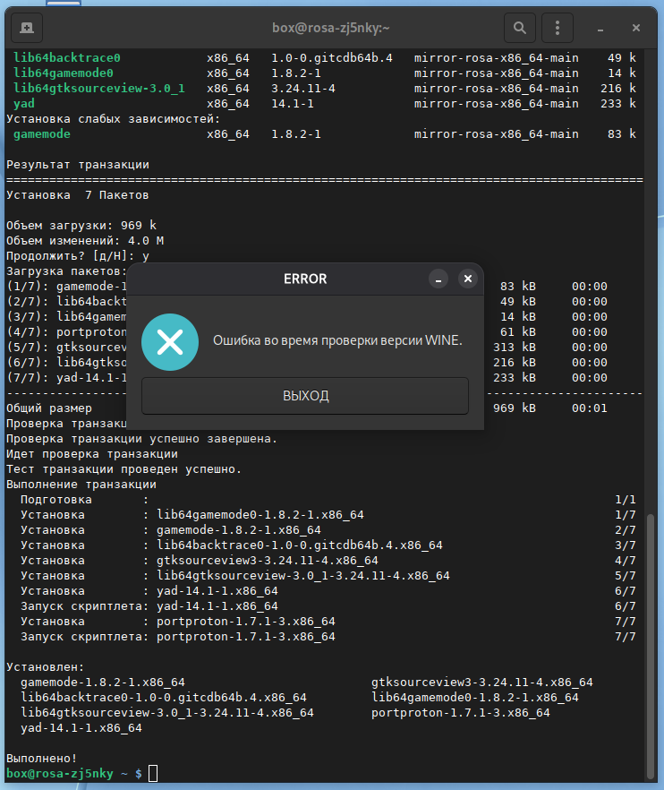
Task: Click the teal error cross icon
Action: tap(169, 341)
